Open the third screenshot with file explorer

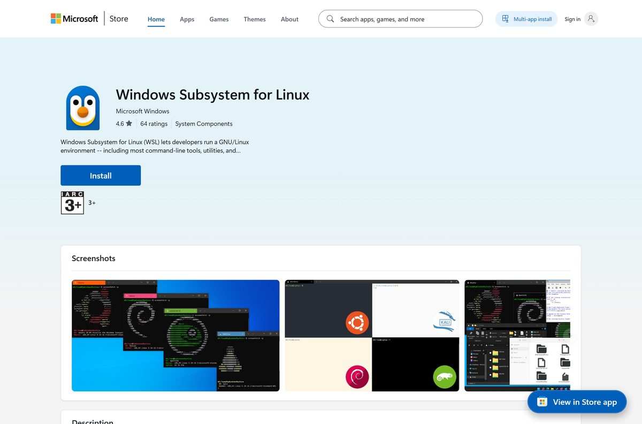517,336
